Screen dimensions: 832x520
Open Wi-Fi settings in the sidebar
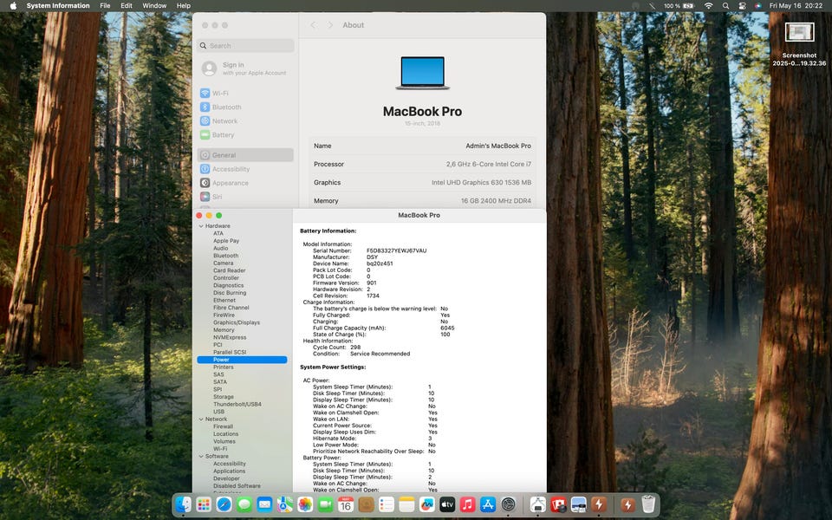tap(220, 94)
